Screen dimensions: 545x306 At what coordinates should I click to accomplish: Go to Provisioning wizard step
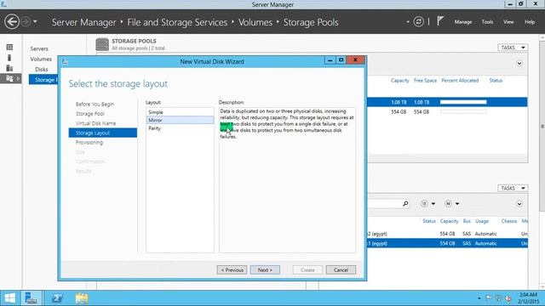point(89,143)
